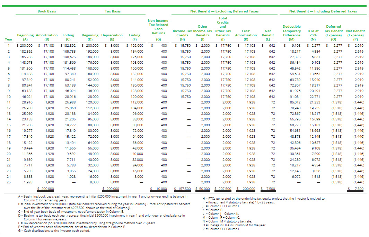Select the Net Benefit — Excluding Deferred Taxes header

(224, 11)
